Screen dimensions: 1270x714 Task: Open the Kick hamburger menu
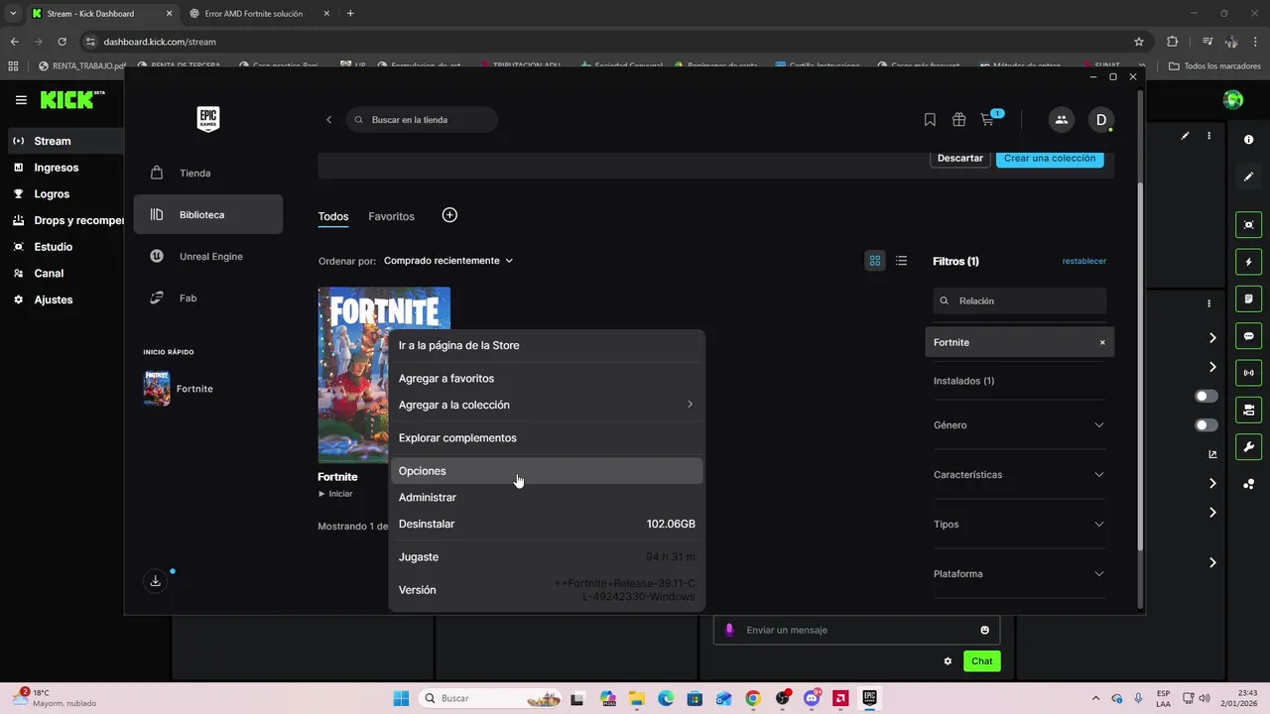pyautogui.click(x=21, y=100)
